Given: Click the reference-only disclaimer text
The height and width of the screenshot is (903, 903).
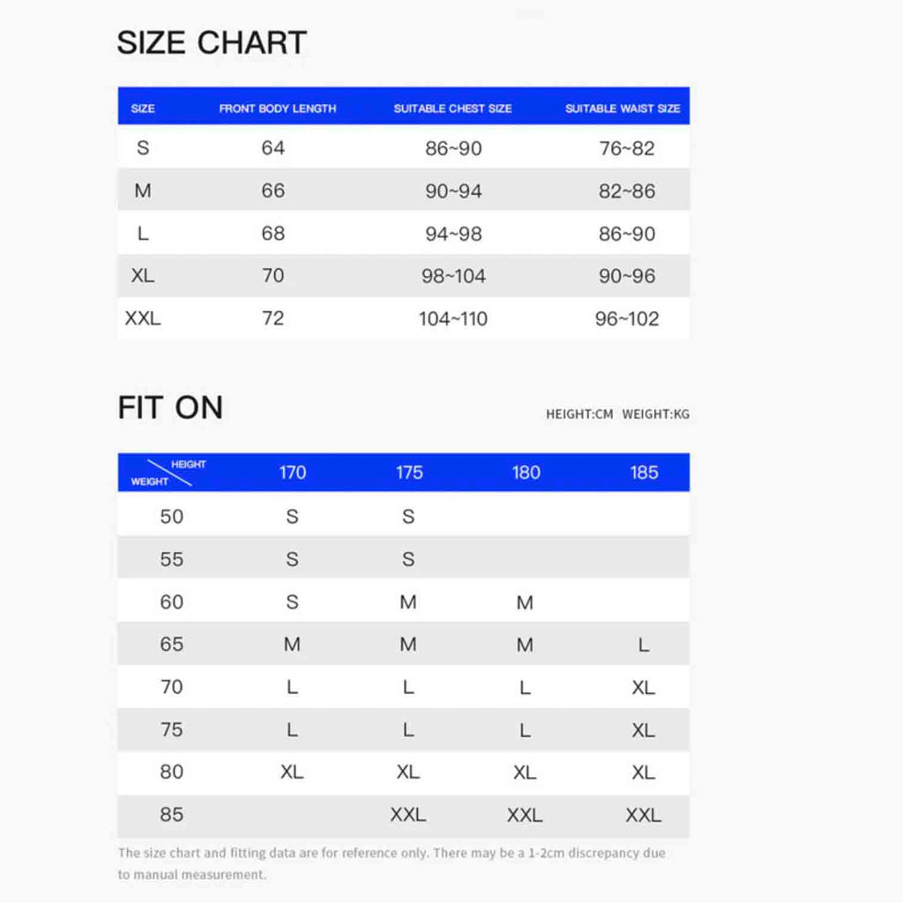Looking at the screenshot, I should (392, 863).
